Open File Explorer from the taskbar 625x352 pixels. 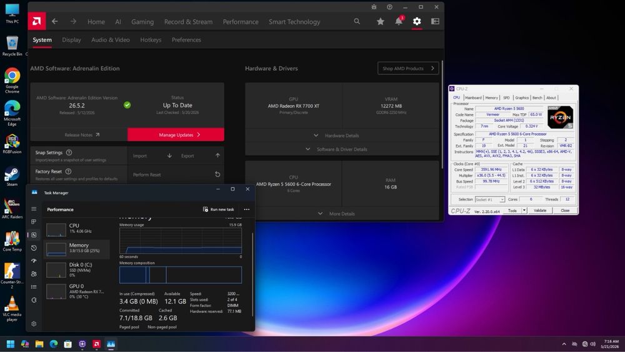(39, 344)
